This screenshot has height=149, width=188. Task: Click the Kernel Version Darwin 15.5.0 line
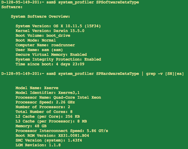tap(50, 31)
